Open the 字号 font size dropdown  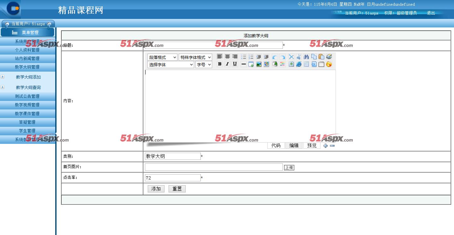(204, 65)
